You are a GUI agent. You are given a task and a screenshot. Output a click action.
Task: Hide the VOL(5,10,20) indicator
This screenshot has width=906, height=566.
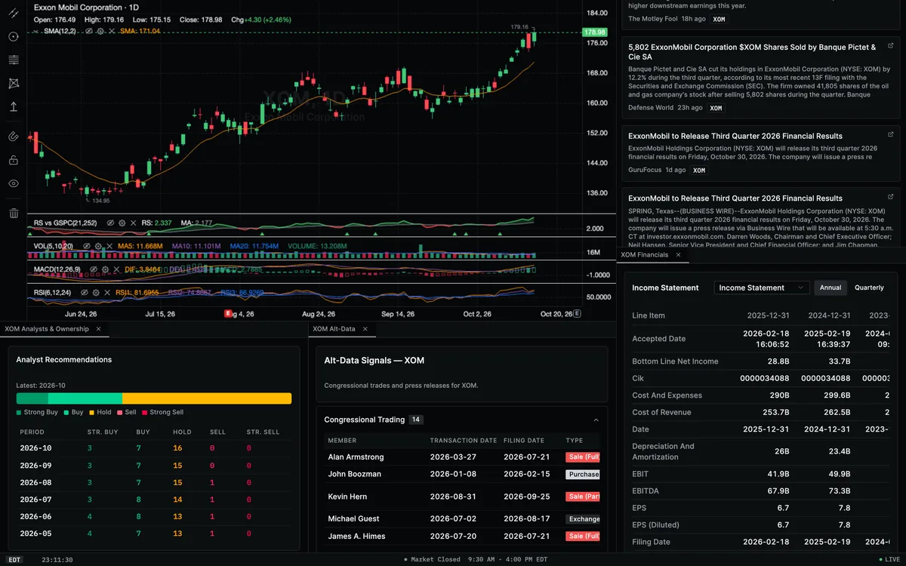[85, 246]
